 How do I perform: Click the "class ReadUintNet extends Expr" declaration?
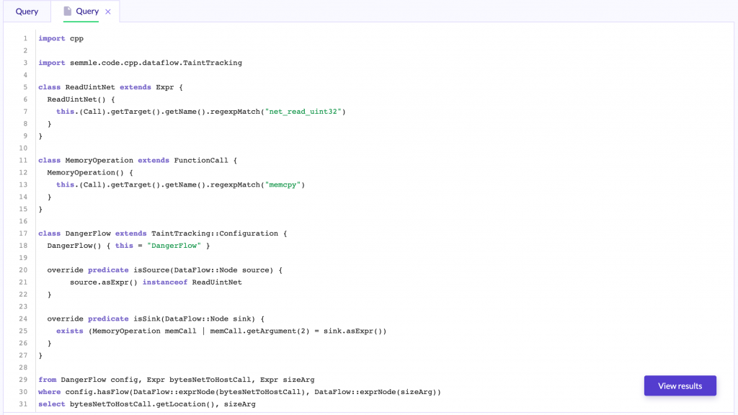click(x=110, y=87)
